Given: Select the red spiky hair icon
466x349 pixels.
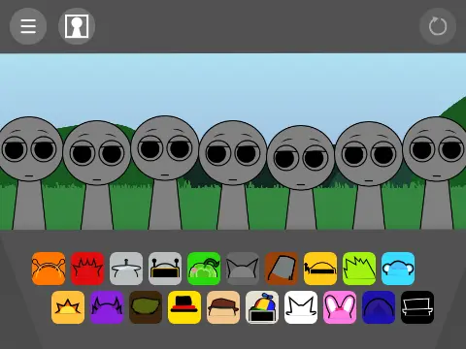Looking at the screenshot, I should (x=87, y=269).
